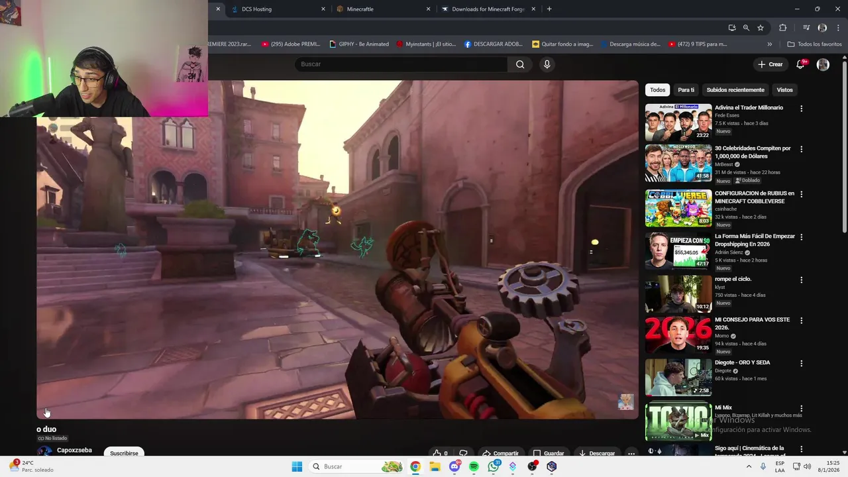The width and height of the screenshot is (848, 477).
Task: Open Chrome media controls icon
Action: [806, 28]
